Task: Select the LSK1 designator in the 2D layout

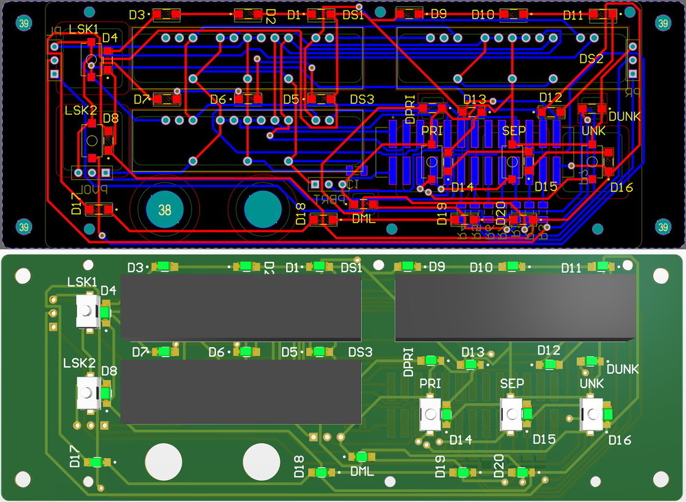Action: pyautogui.click(x=84, y=29)
